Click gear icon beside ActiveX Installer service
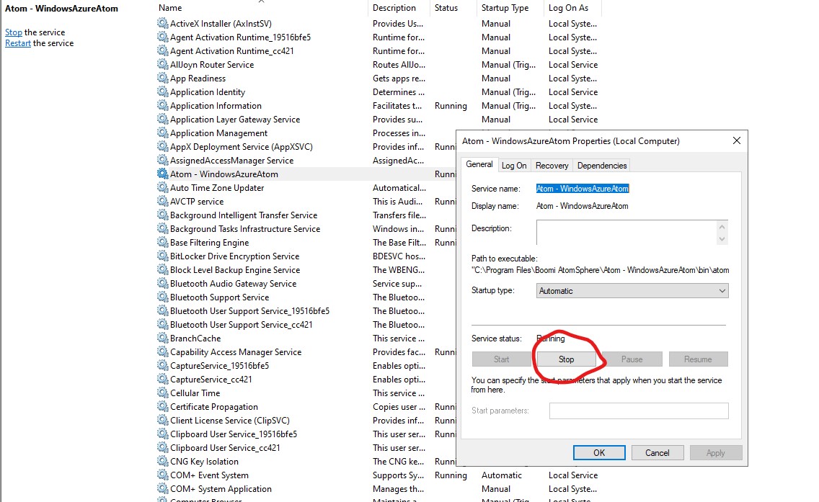819x502 pixels. [162, 23]
